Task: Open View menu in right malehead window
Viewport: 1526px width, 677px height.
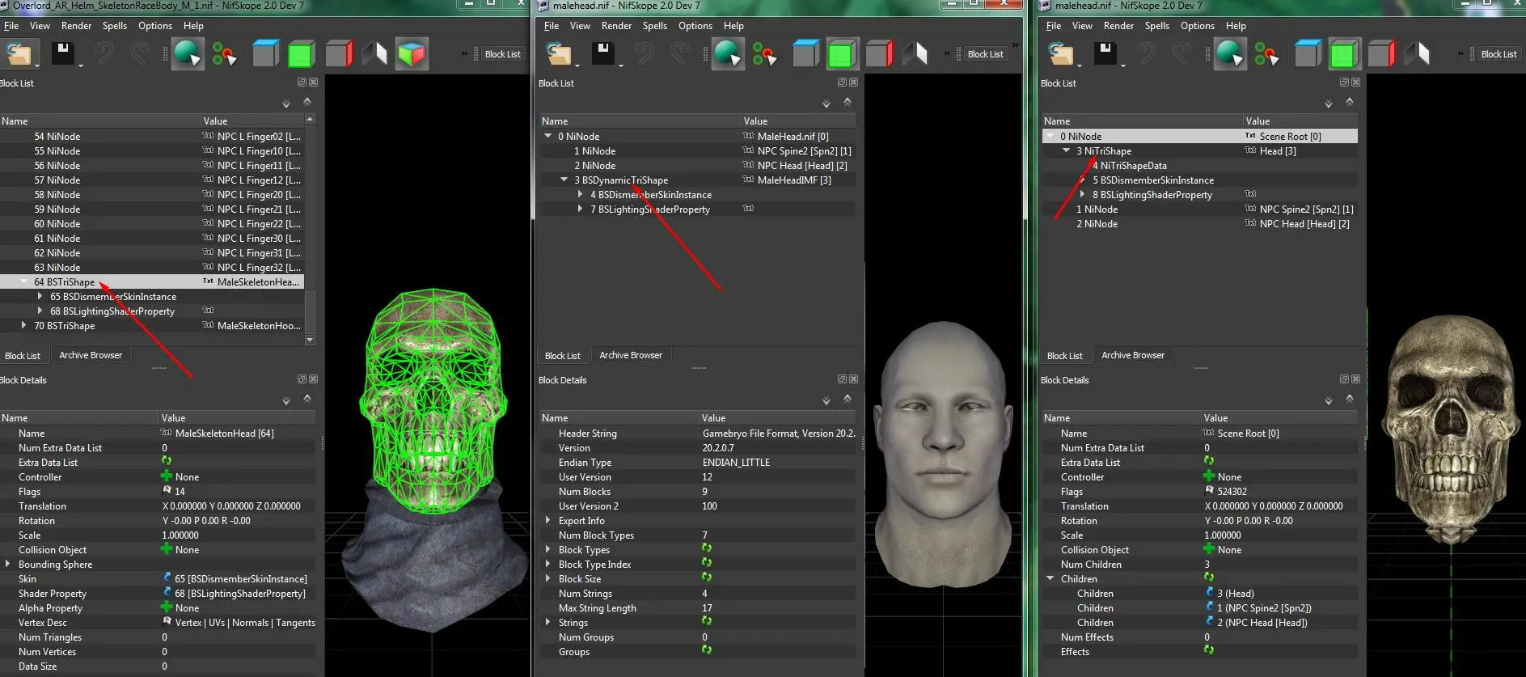Action: click(1082, 26)
